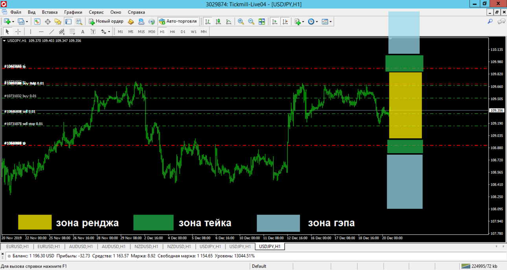This screenshot has height=270, width=507.
Task: Switch to the first NZDUSD,H1 chart tab
Action: click(145, 246)
